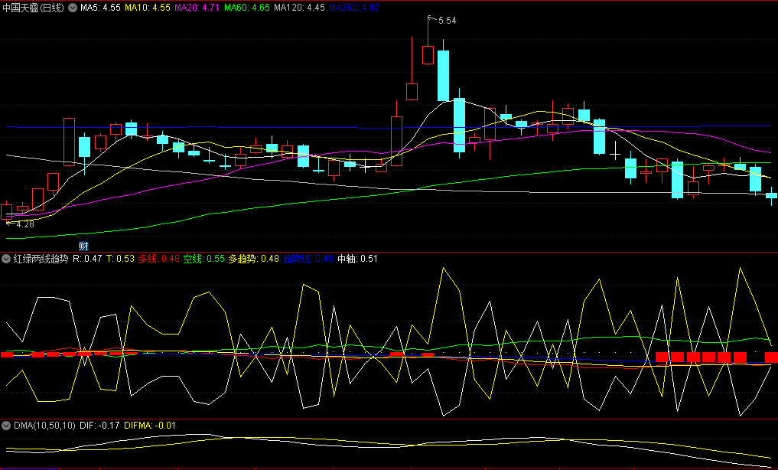This screenshot has width=778, height=470.
Task: Click the 多线: 0.48 value
Action: [x=159, y=259]
